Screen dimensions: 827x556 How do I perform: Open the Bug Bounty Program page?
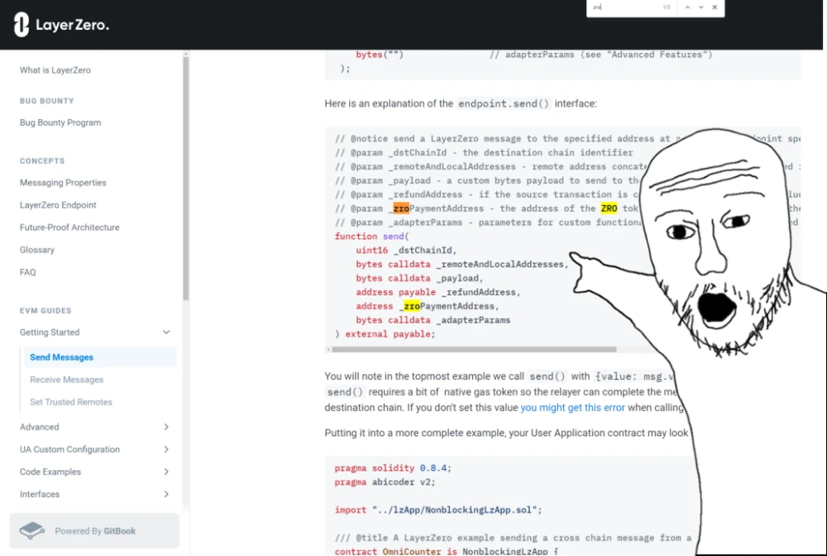point(60,122)
